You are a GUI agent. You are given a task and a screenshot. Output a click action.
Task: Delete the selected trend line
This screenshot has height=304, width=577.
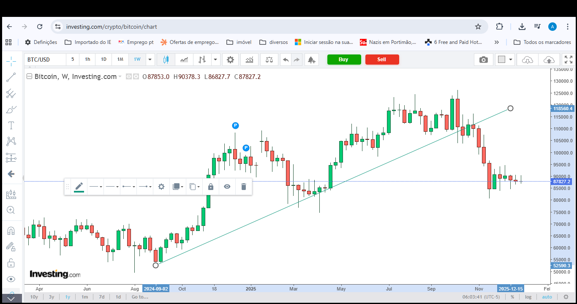point(243,187)
